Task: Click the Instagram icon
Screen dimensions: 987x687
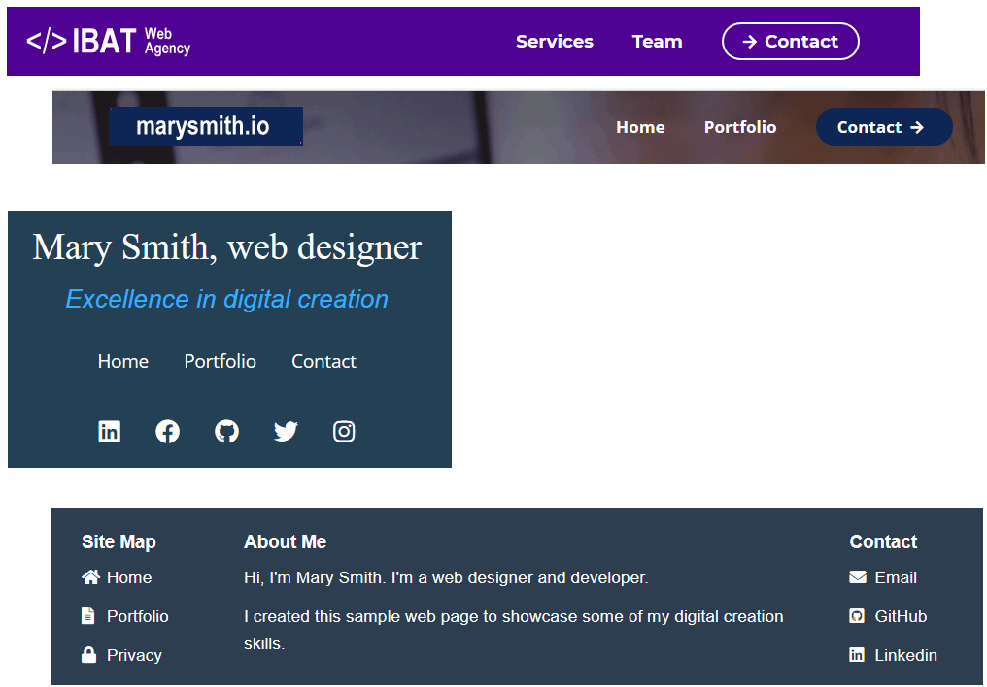Action: click(x=344, y=431)
